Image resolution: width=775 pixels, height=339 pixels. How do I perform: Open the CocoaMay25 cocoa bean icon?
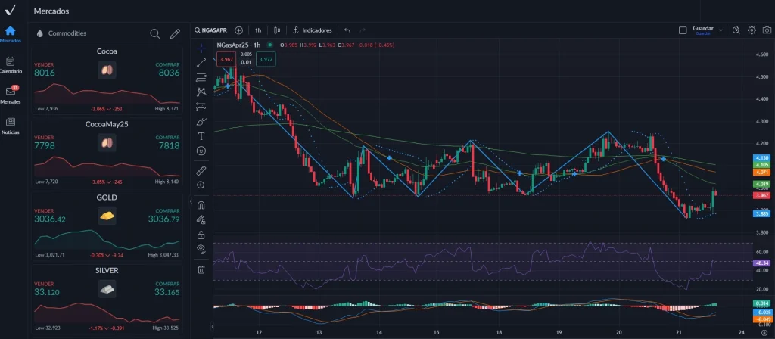(x=107, y=143)
